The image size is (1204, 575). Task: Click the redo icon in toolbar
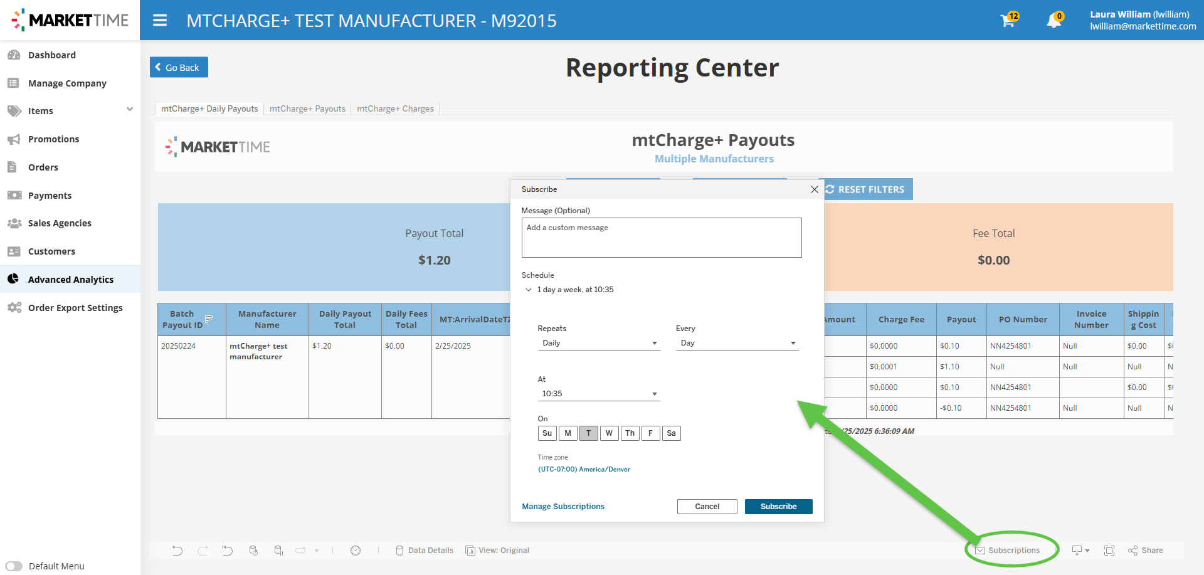pyautogui.click(x=203, y=551)
